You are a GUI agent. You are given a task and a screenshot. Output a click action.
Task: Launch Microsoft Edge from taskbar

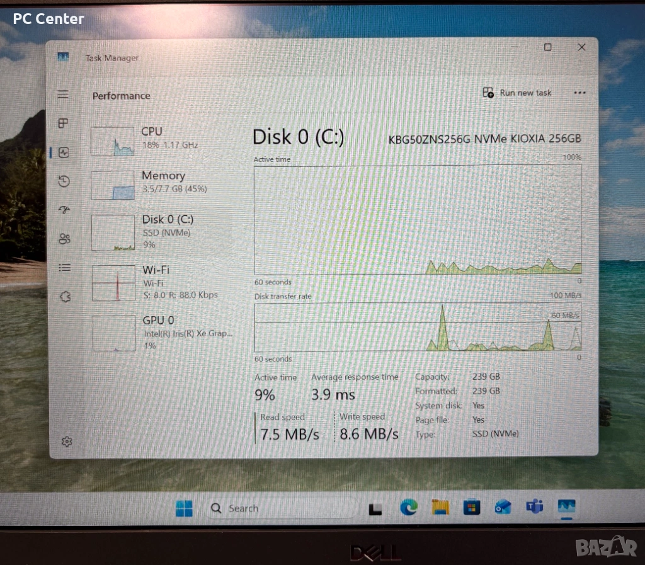coord(409,508)
